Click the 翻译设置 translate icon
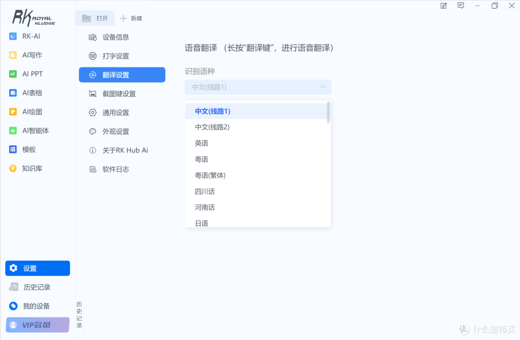The height and width of the screenshot is (340, 520). coord(92,75)
